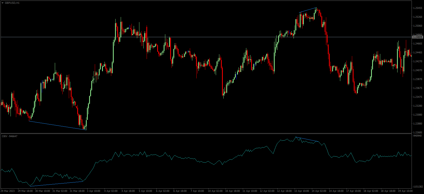Select the horizontal price line at 1.24809
This screenshot has height=194, width=424.
[x=189, y=37]
